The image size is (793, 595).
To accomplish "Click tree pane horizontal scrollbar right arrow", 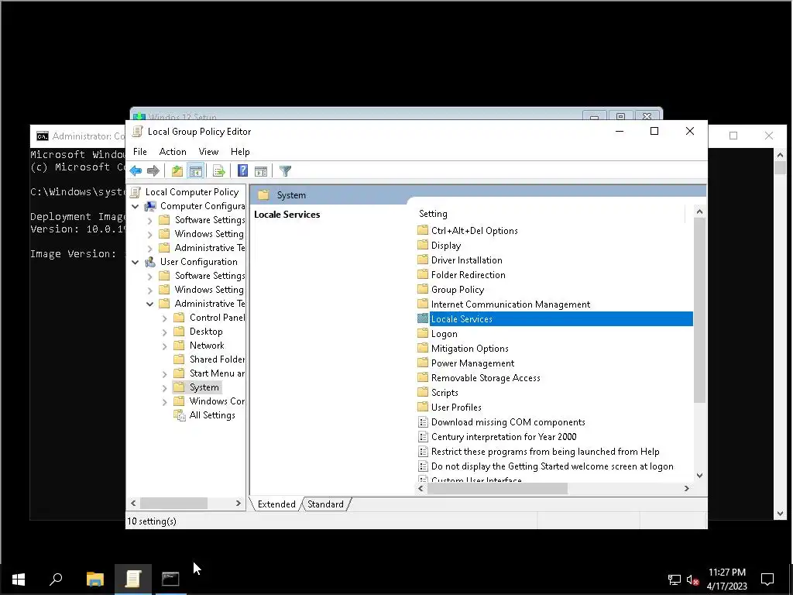I will coord(239,503).
